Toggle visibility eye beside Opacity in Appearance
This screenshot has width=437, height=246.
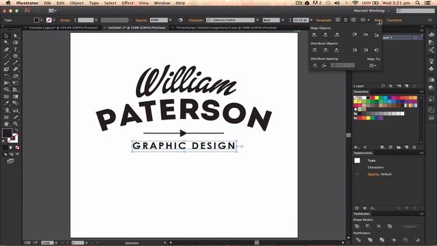click(x=357, y=174)
